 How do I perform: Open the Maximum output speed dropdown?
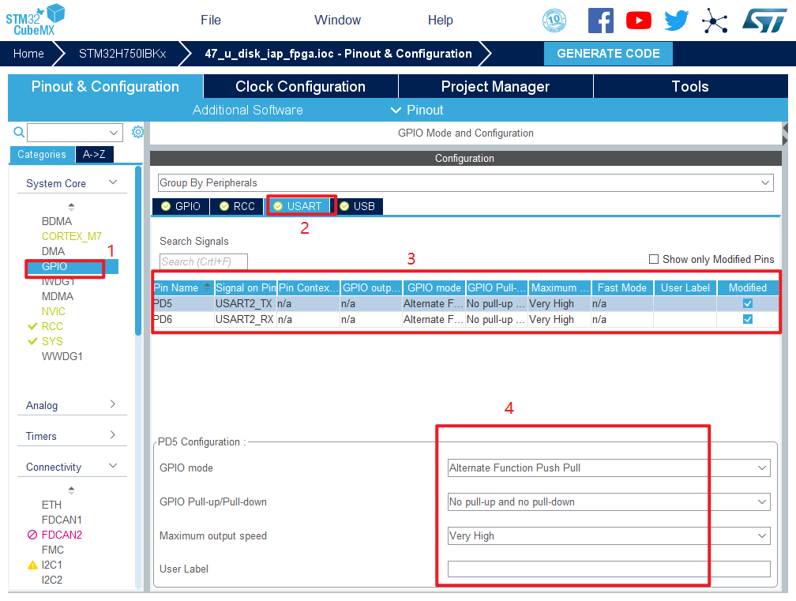coord(608,535)
